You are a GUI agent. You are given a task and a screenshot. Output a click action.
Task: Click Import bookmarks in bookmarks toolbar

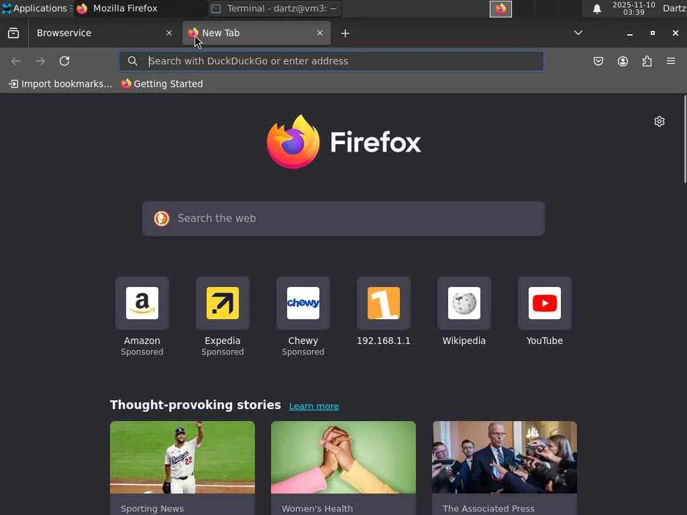tap(60, 84)
